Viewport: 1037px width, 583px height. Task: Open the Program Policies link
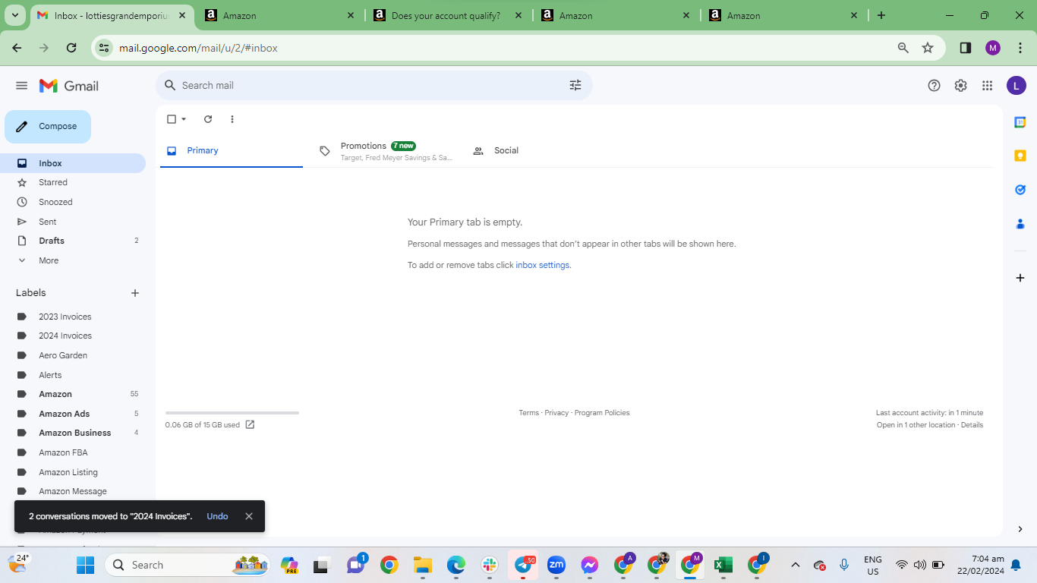coord(602,413)
